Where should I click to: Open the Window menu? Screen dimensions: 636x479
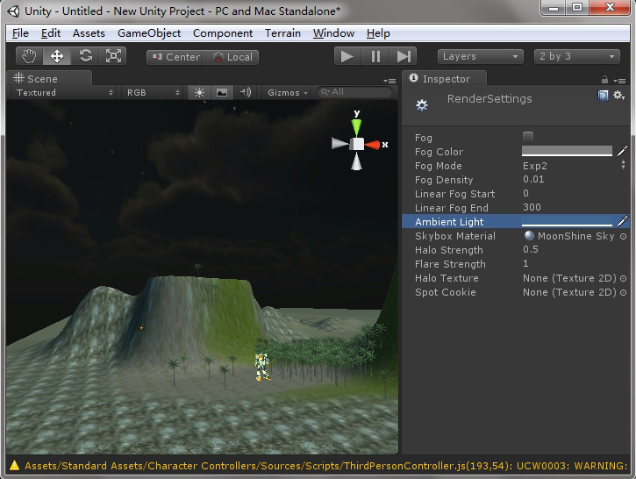click(x=333, y=33)
